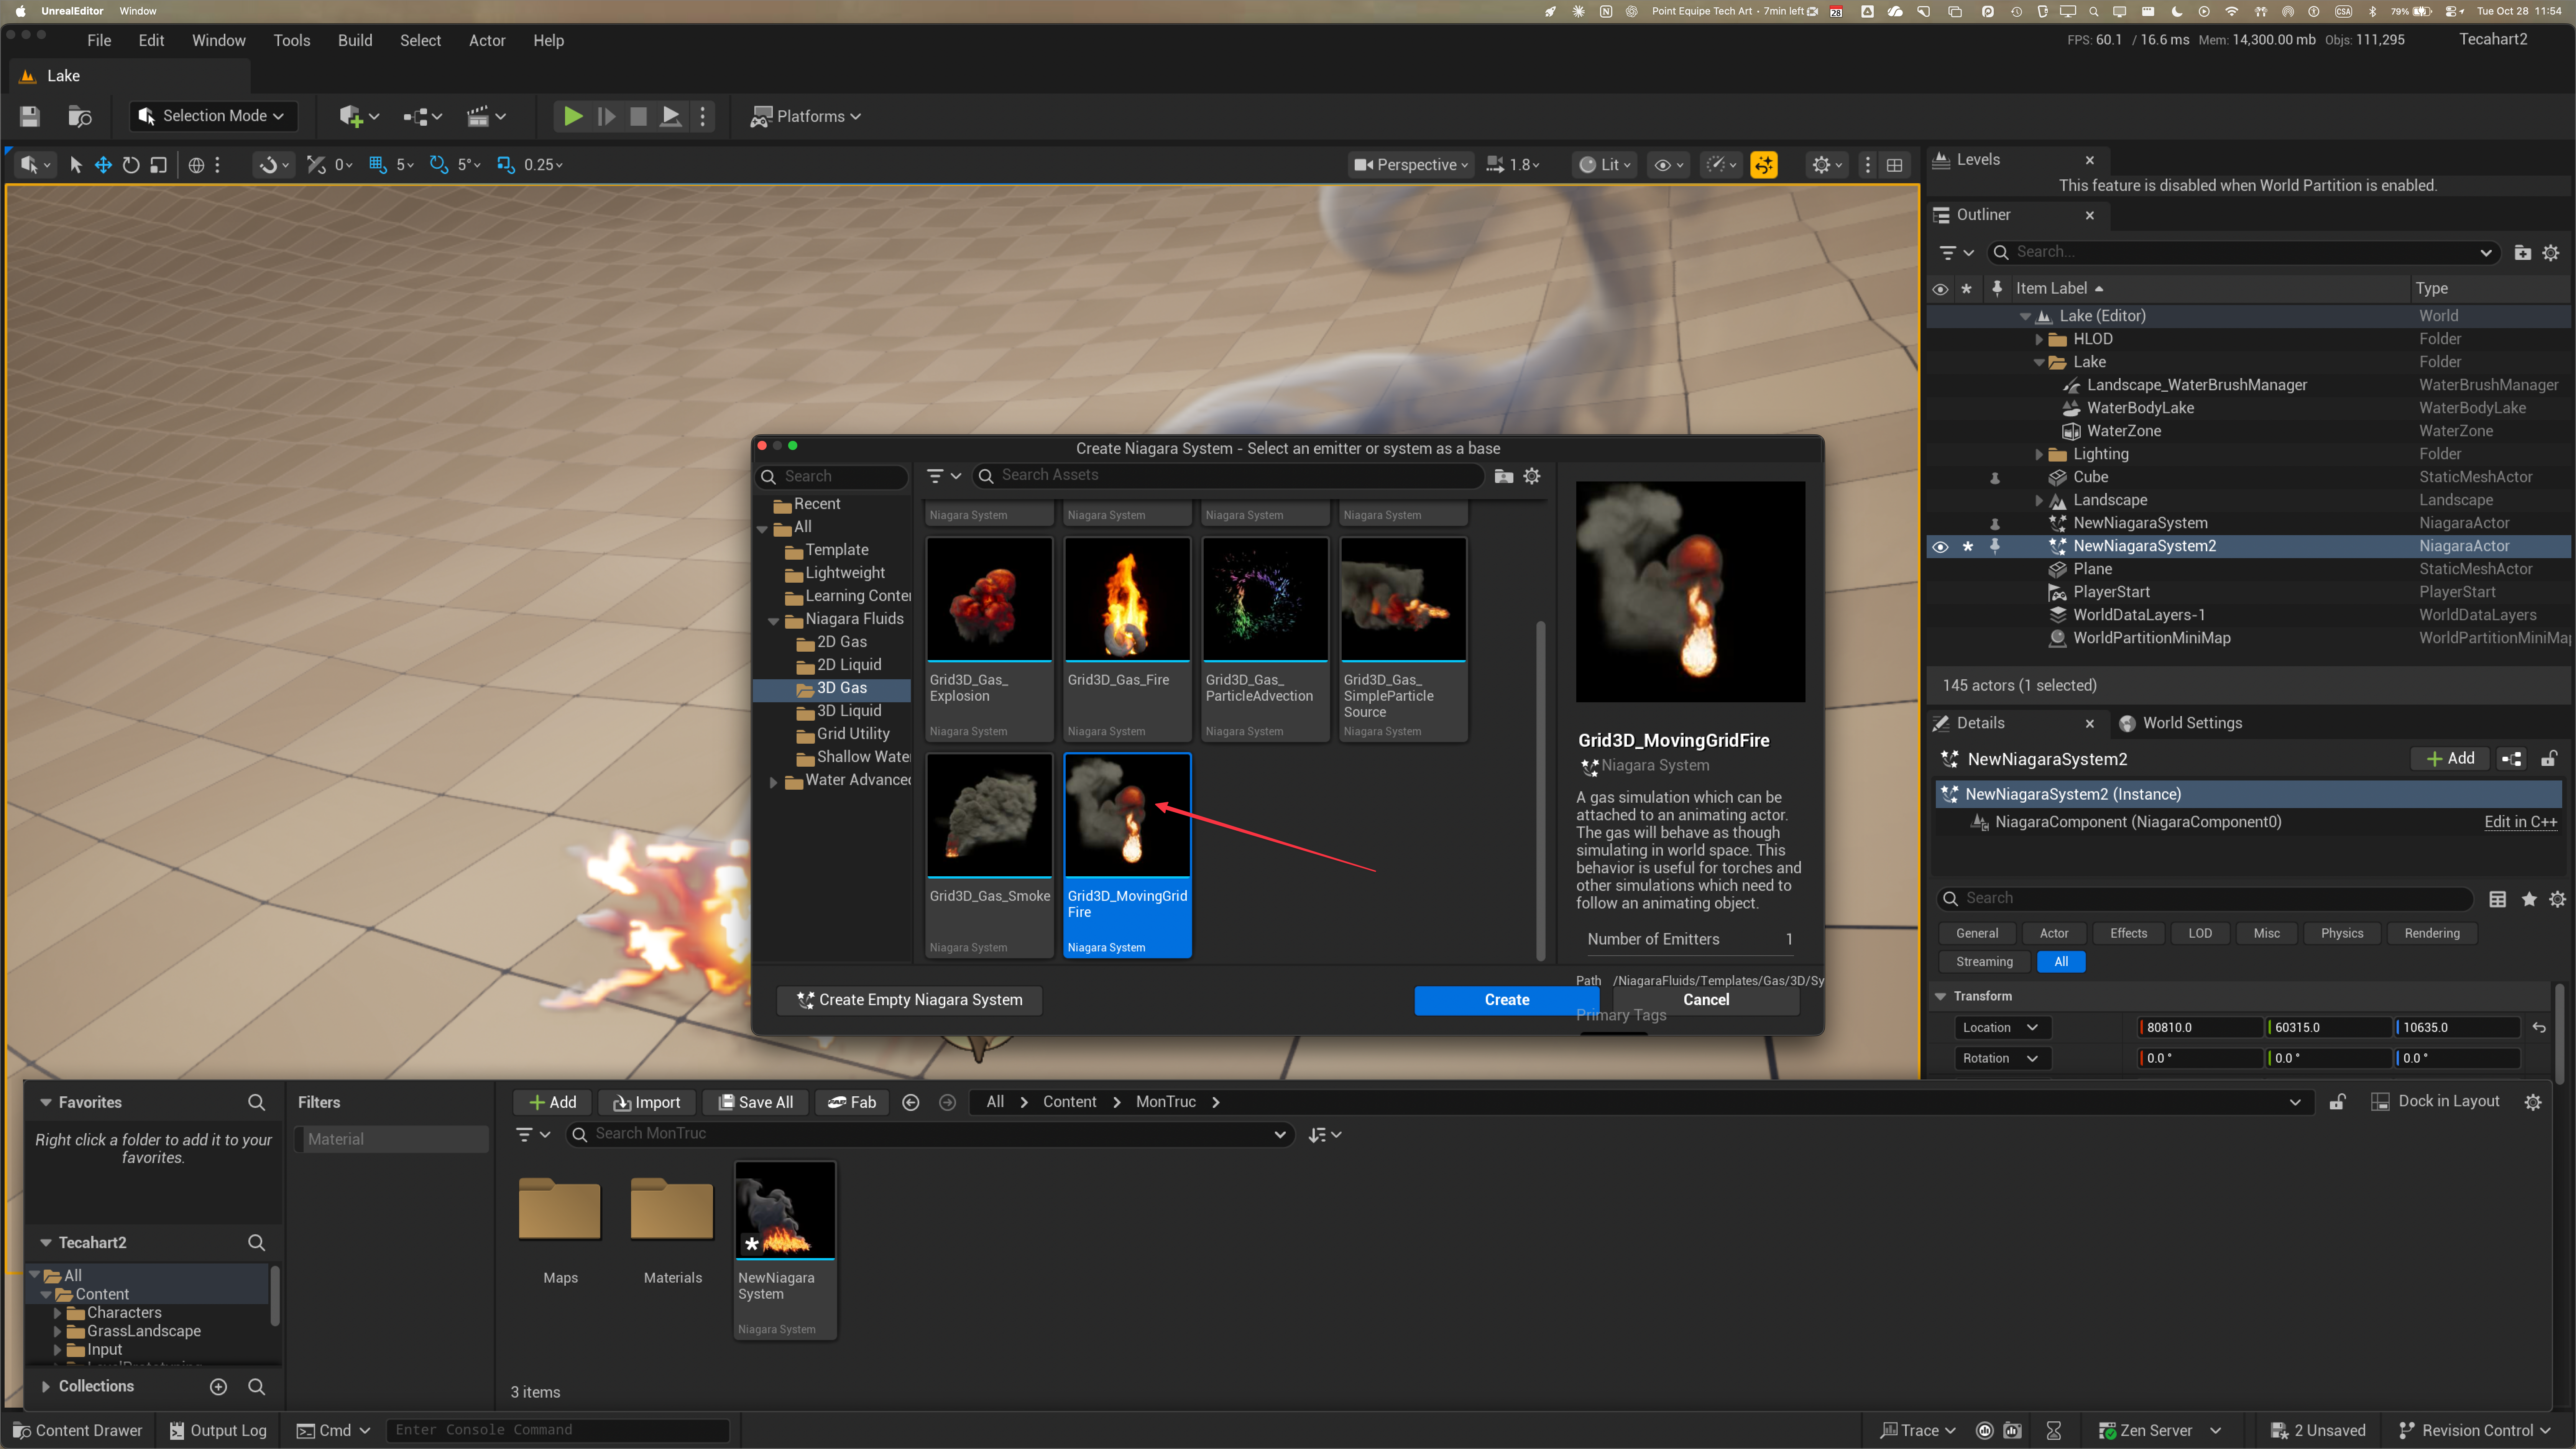
Task: Click the viewport layout grid icon
Action: [1894, 165]
